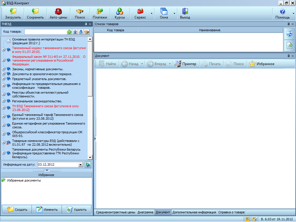296x222 pixels.
Task: Click the blue recycle-bin icon beside goods list
Action: pos(289,34)
